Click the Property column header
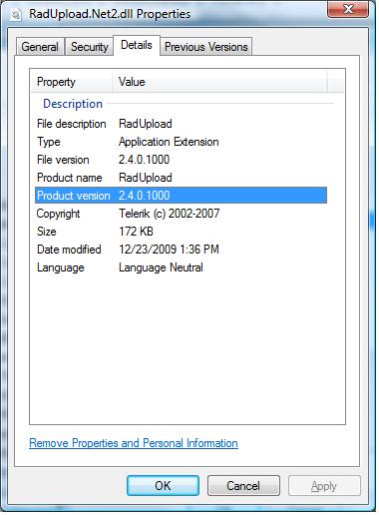This screenshot has height=515, width=379. click(72, 82)
